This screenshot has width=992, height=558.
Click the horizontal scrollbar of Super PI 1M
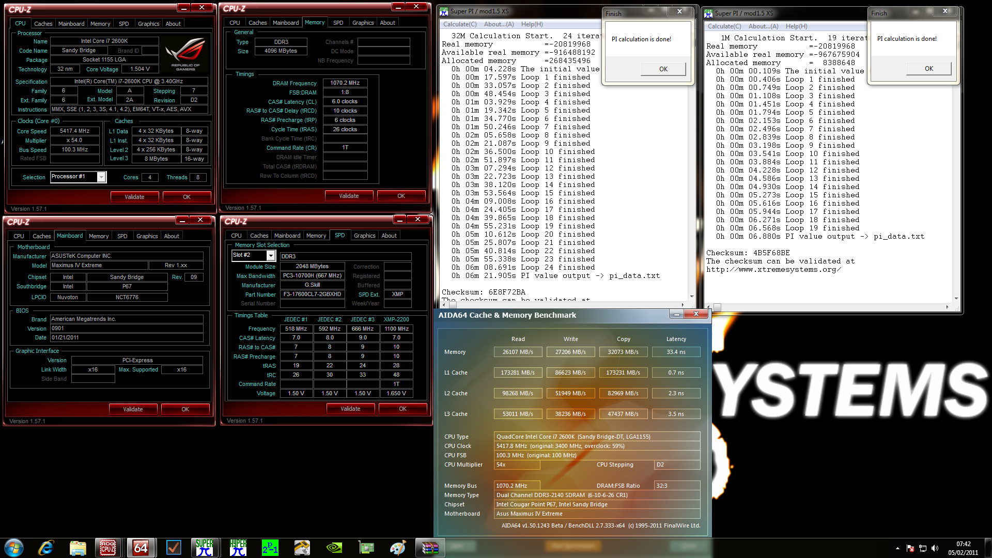pos(828,307)
